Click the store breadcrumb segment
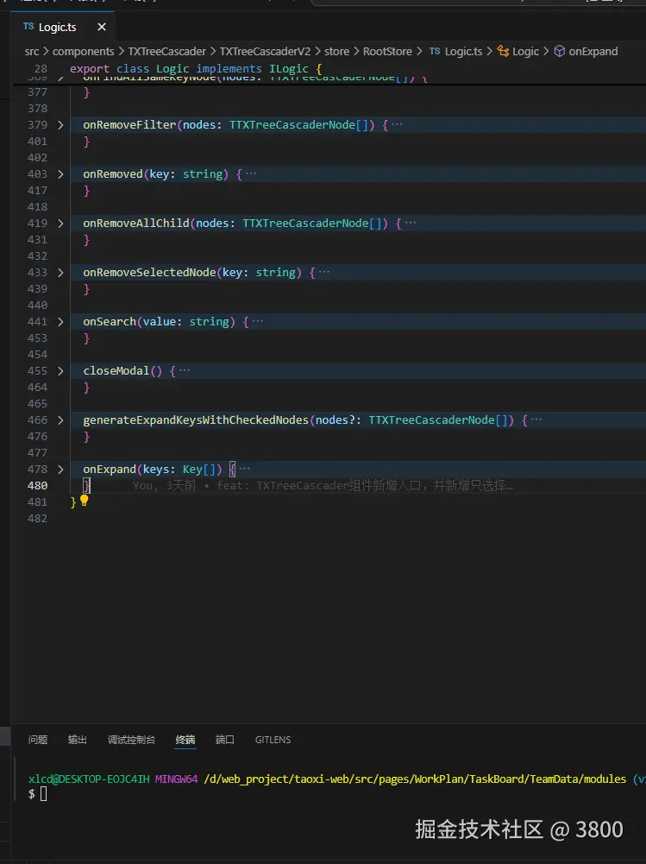Viewport: 646px width, 864px height. click(x=336, y=51)
